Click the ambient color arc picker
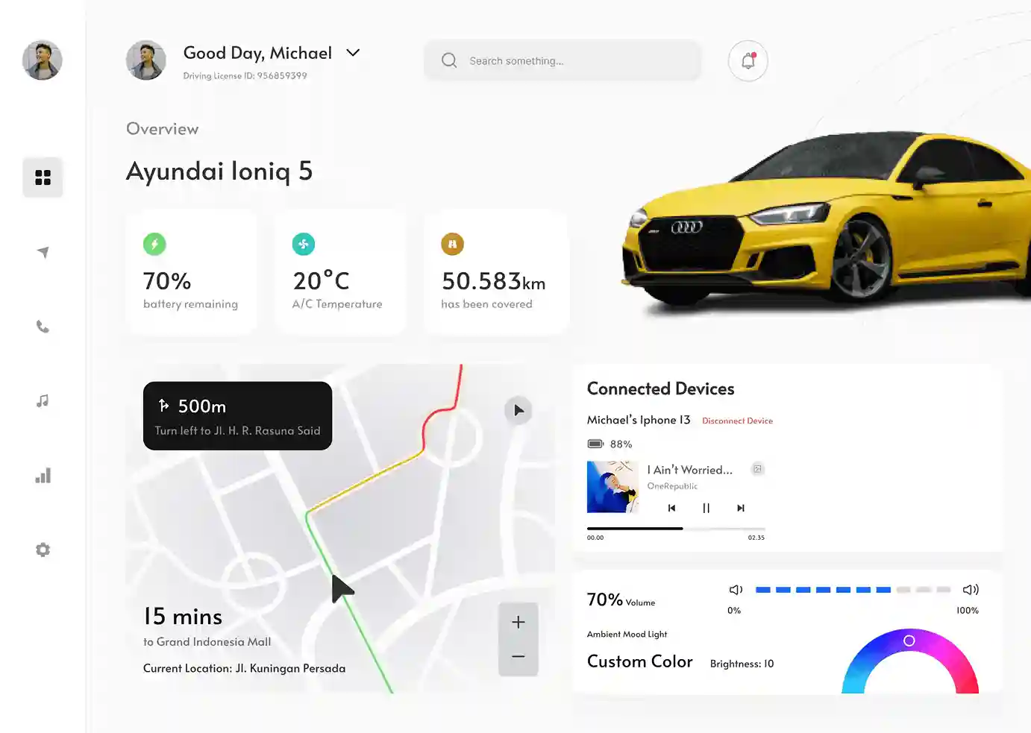 (x=910, y=661)
